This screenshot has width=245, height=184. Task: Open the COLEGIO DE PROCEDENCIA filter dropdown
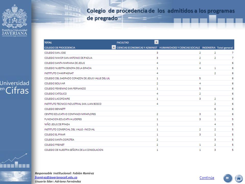[x=114, y=47]
